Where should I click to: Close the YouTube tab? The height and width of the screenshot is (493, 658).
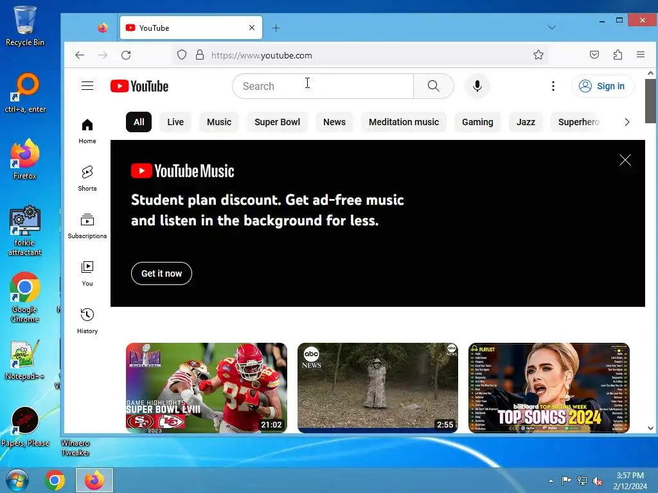pyautogui.click(x=252, y=28)
